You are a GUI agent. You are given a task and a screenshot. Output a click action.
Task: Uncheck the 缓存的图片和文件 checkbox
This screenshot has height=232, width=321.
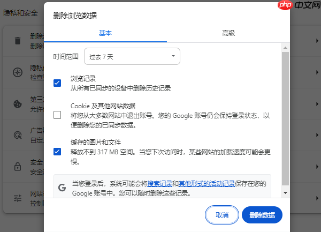click(57, 152)
